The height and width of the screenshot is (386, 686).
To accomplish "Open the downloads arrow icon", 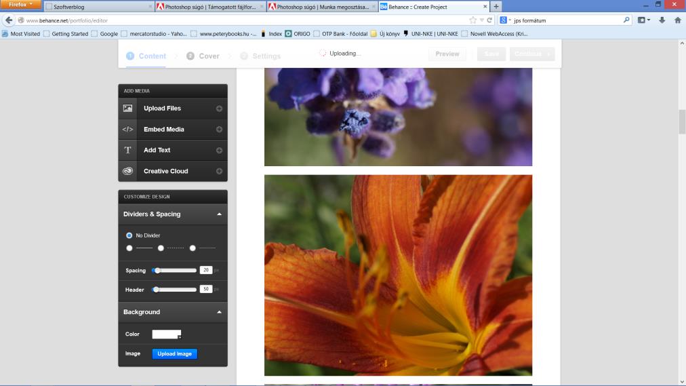I will pyautogui.click(x=662, y=20).
